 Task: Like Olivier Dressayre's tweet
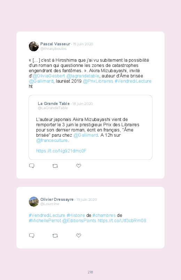pyautogui.click(x=79, y=235)
